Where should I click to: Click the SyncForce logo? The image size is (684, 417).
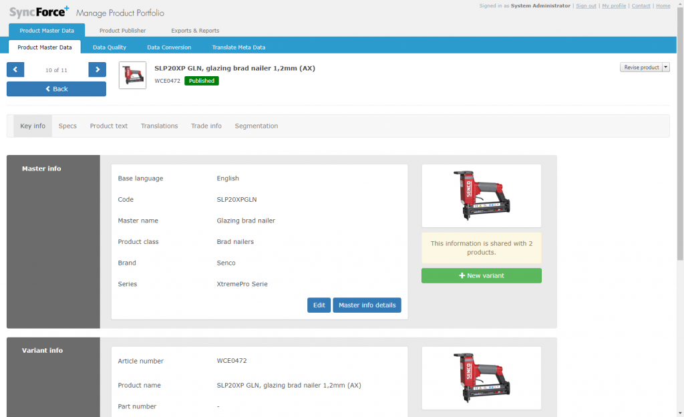39,12
